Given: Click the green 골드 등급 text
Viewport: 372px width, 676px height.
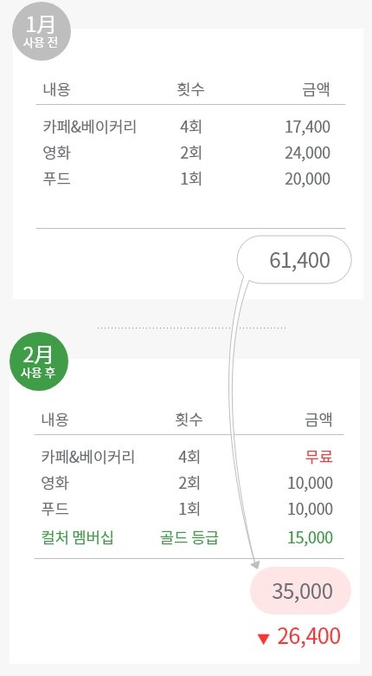Looking at the screenshot, I should pyautogui.click(x=189, y=537).
